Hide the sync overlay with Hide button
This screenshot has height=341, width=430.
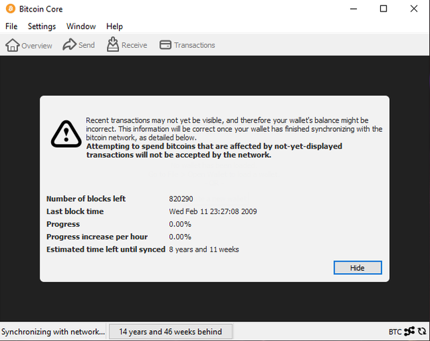(357, 268)
